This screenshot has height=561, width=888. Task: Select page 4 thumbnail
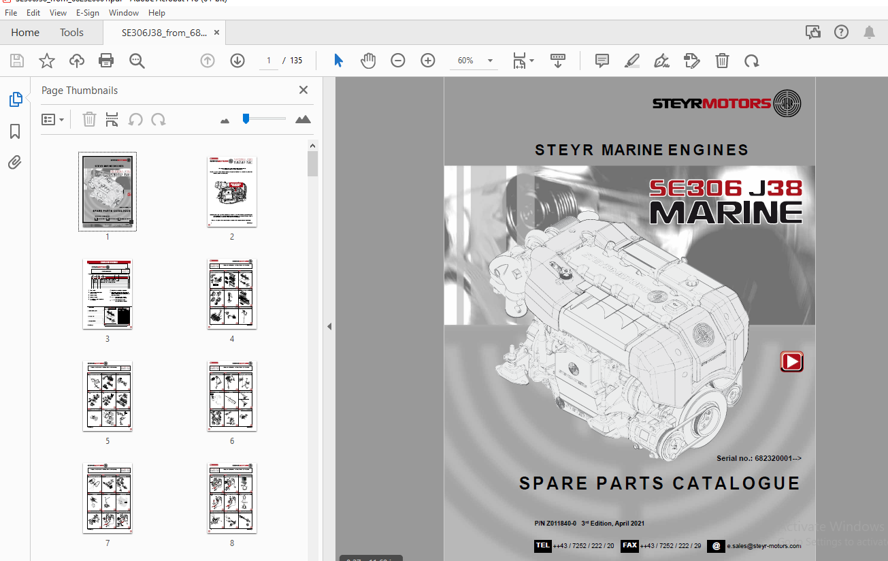(x=232, y=293)
